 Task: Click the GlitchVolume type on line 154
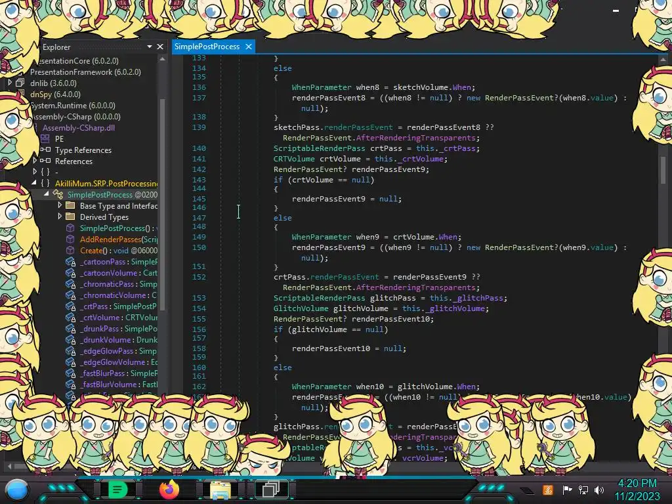coord(301,308)
